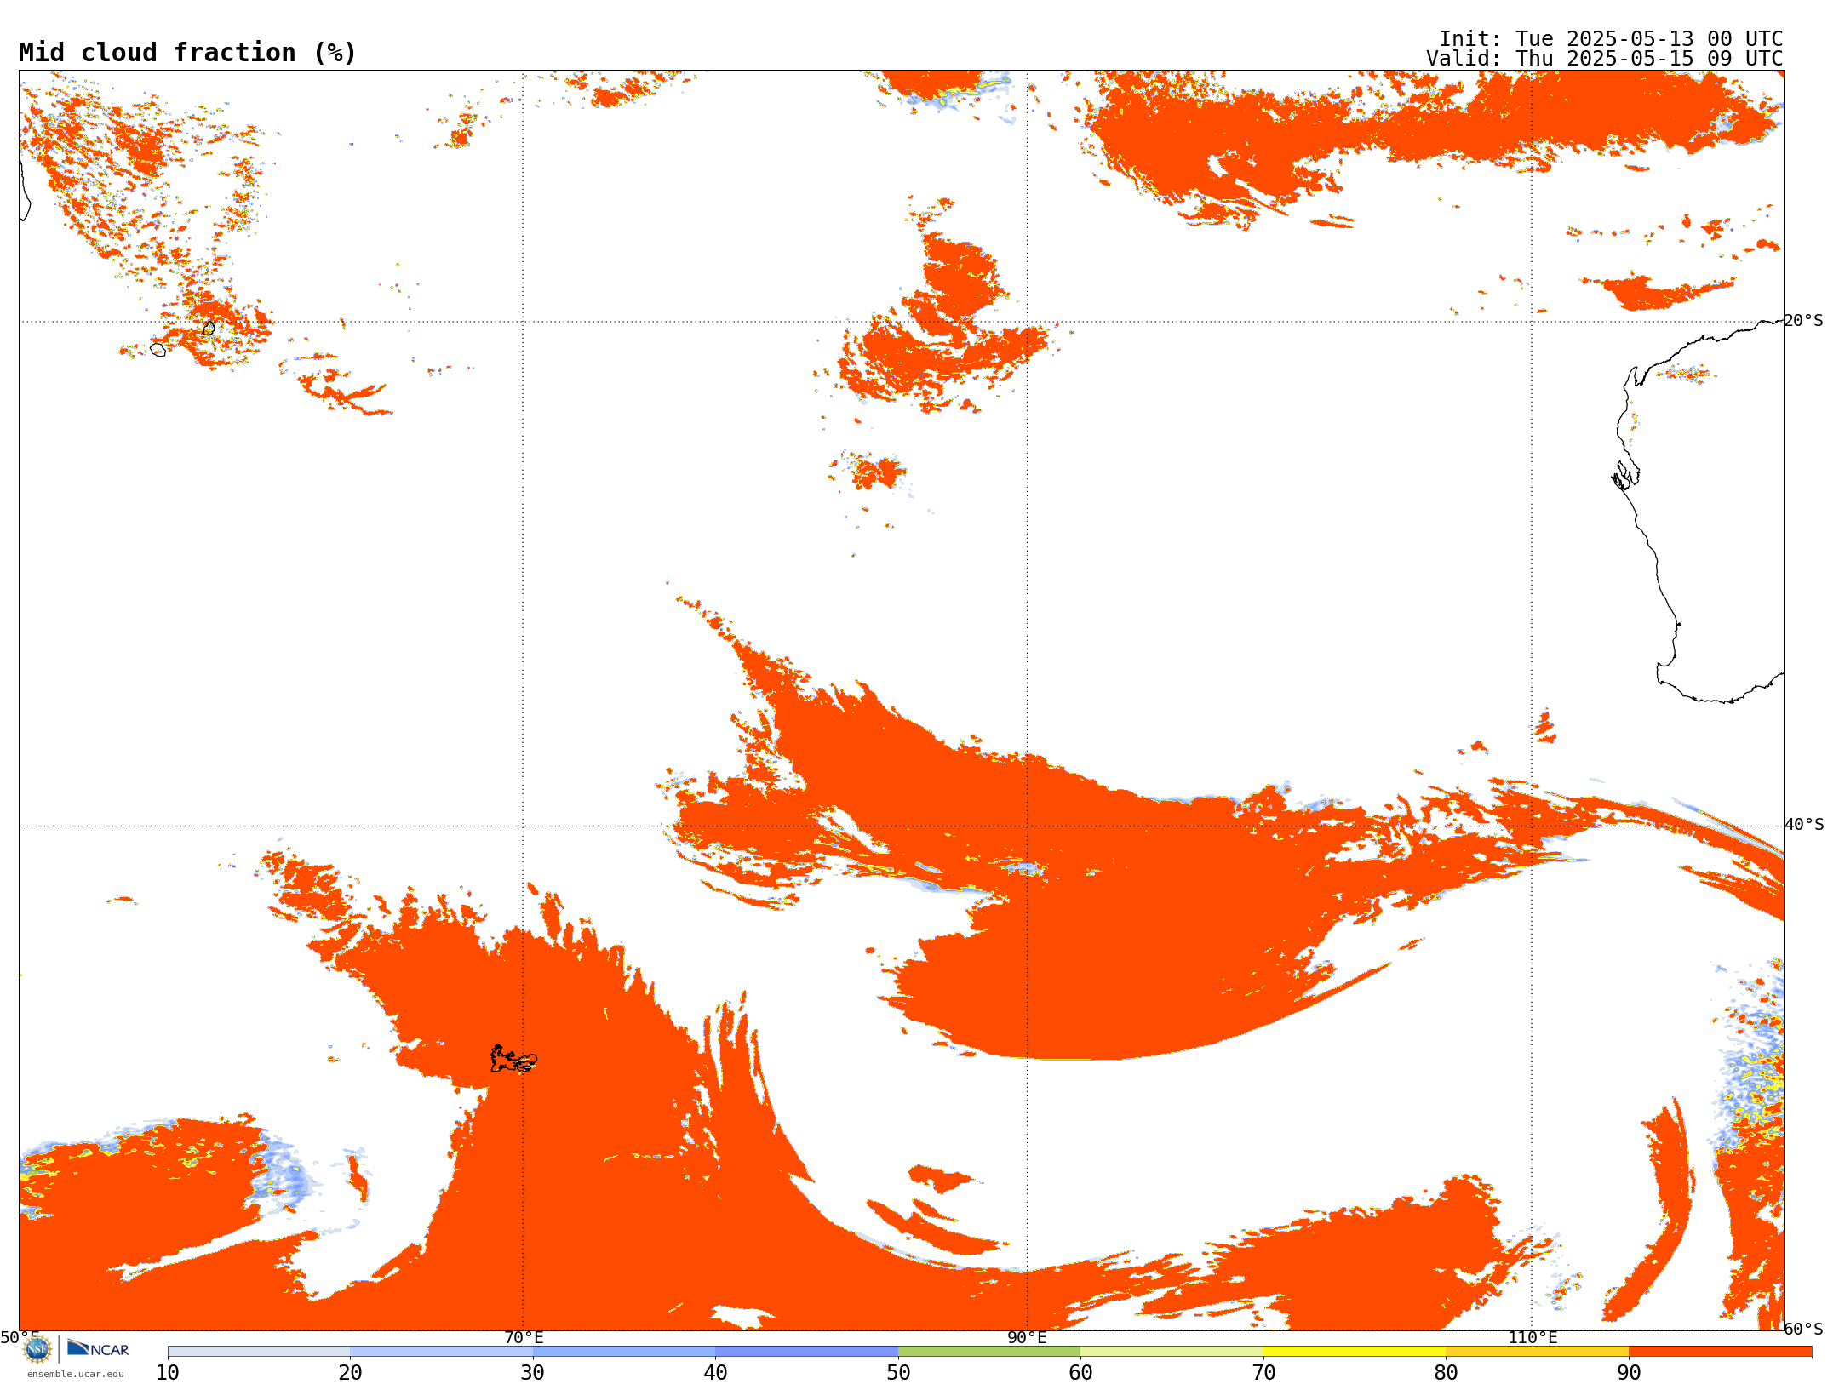Click the colorbar label '10'

point(168,1373)
